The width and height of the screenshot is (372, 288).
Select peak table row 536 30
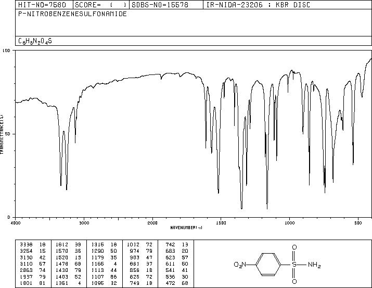pyautogui.click(x=177, y=277)
